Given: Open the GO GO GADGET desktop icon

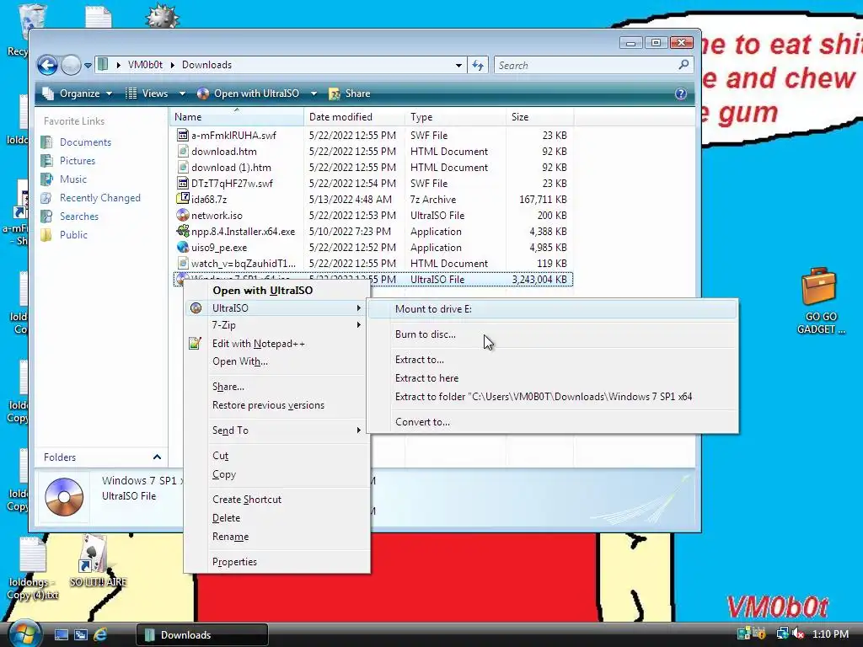Looking at the screenshot, I should (x=820, y=301).
